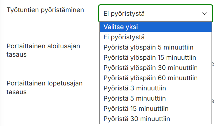214x126 pixels.
Task: Select Pyöristä 15 minuuttiin without ylöspäin
Action: point(155,109)
